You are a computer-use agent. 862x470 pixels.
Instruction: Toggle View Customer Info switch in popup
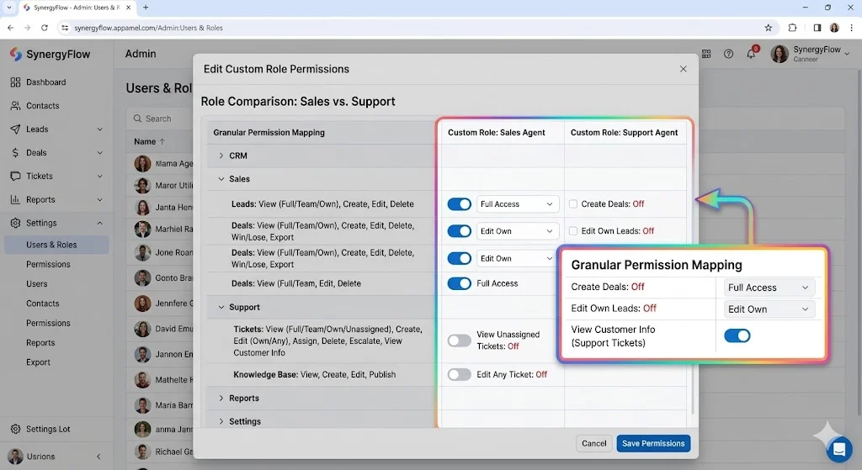click(x=737, y=335)
